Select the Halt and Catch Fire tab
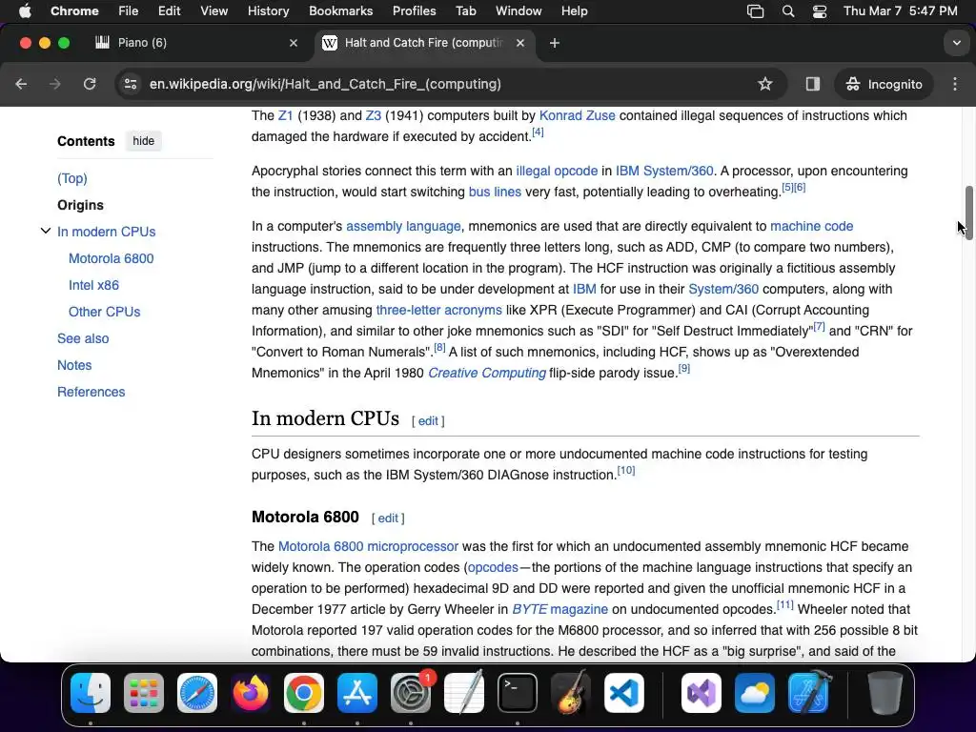976x732 pixels. 424,43
